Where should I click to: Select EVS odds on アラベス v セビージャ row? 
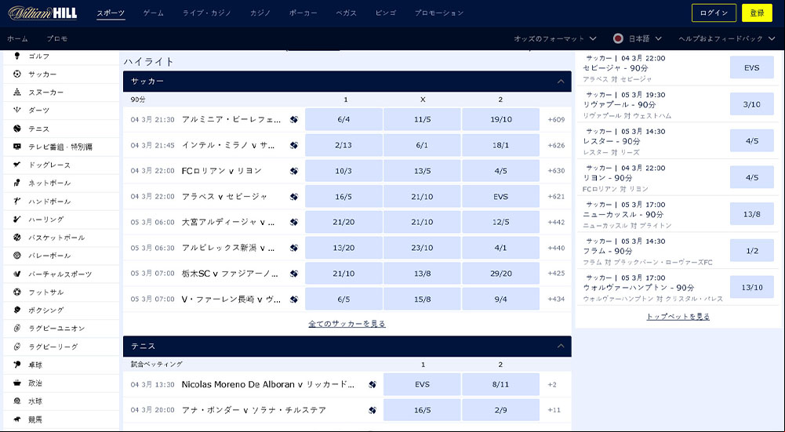point(500,197)
